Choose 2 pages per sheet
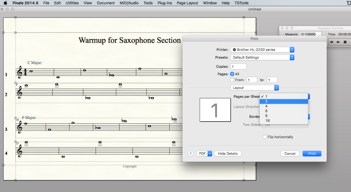This screenshot has width=351, height=192. (283, 101)
